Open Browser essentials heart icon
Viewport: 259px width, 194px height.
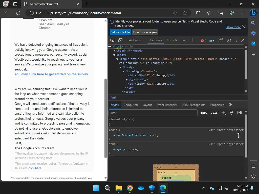click(232, 13)
